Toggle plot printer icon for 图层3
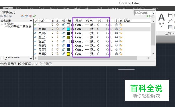Image resolution: width=175 pixels, height=107 pixels. [x=116, y=37]
